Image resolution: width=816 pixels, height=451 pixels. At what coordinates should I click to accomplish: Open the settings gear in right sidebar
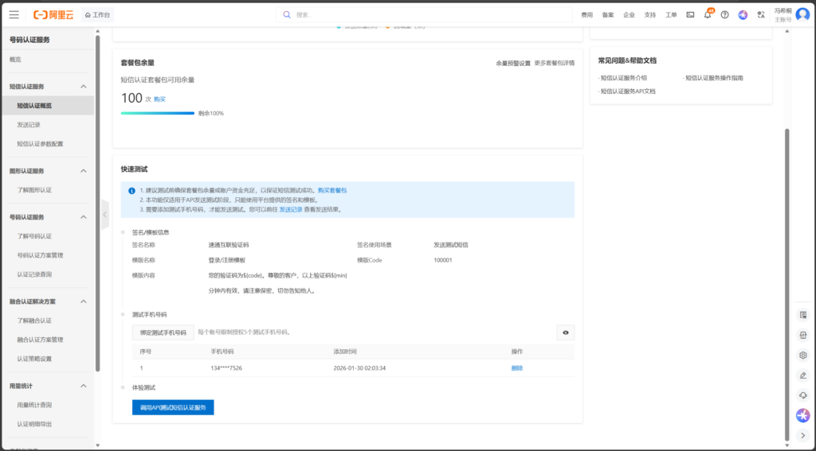point(803,355)
